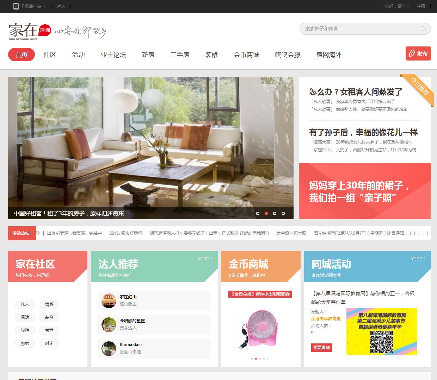Open the 新房 menu item
This screenshot has height=380, width=437.
point(148,55)
